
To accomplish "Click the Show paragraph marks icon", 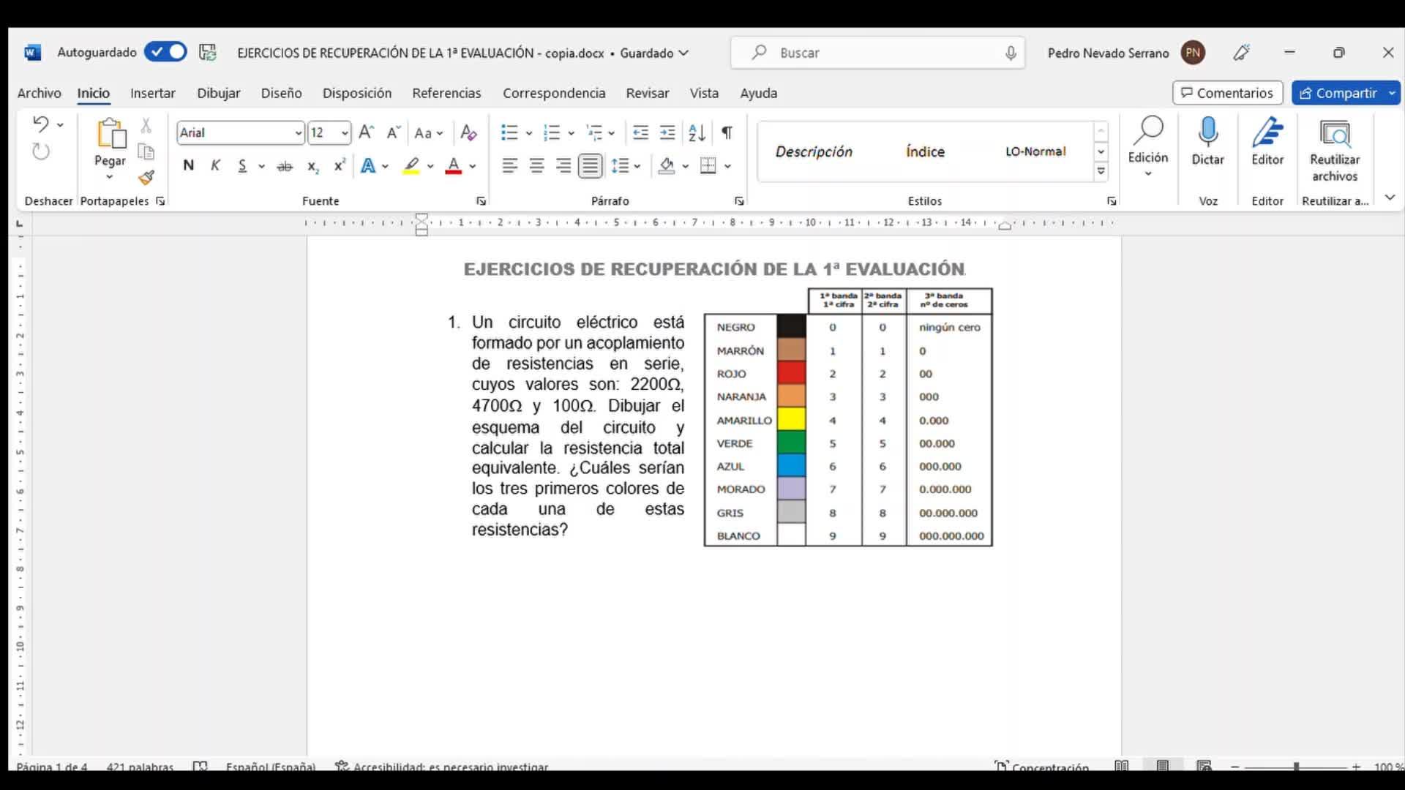I will (727, 132).
